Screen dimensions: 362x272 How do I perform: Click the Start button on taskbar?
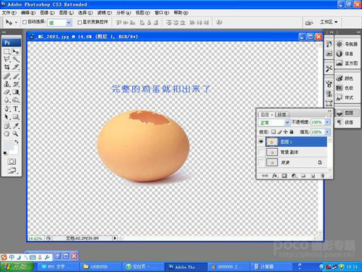pos(17,267)
